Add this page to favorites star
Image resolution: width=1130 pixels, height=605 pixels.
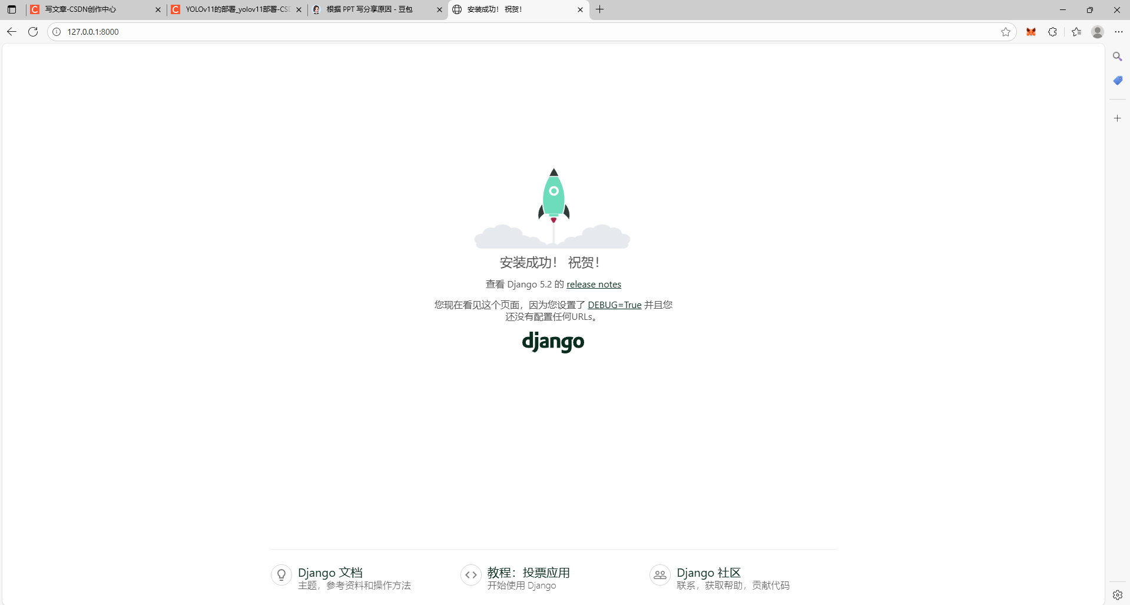(1006, 32)
